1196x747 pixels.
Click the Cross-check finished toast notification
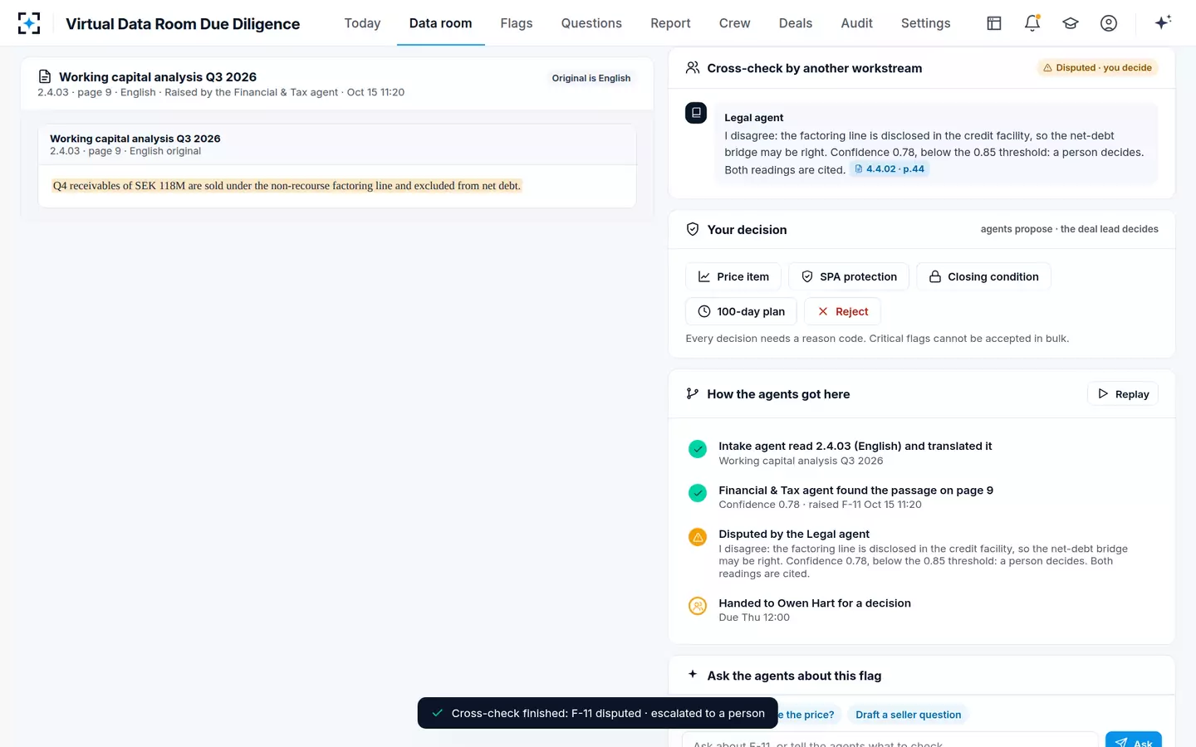[597, 713]
